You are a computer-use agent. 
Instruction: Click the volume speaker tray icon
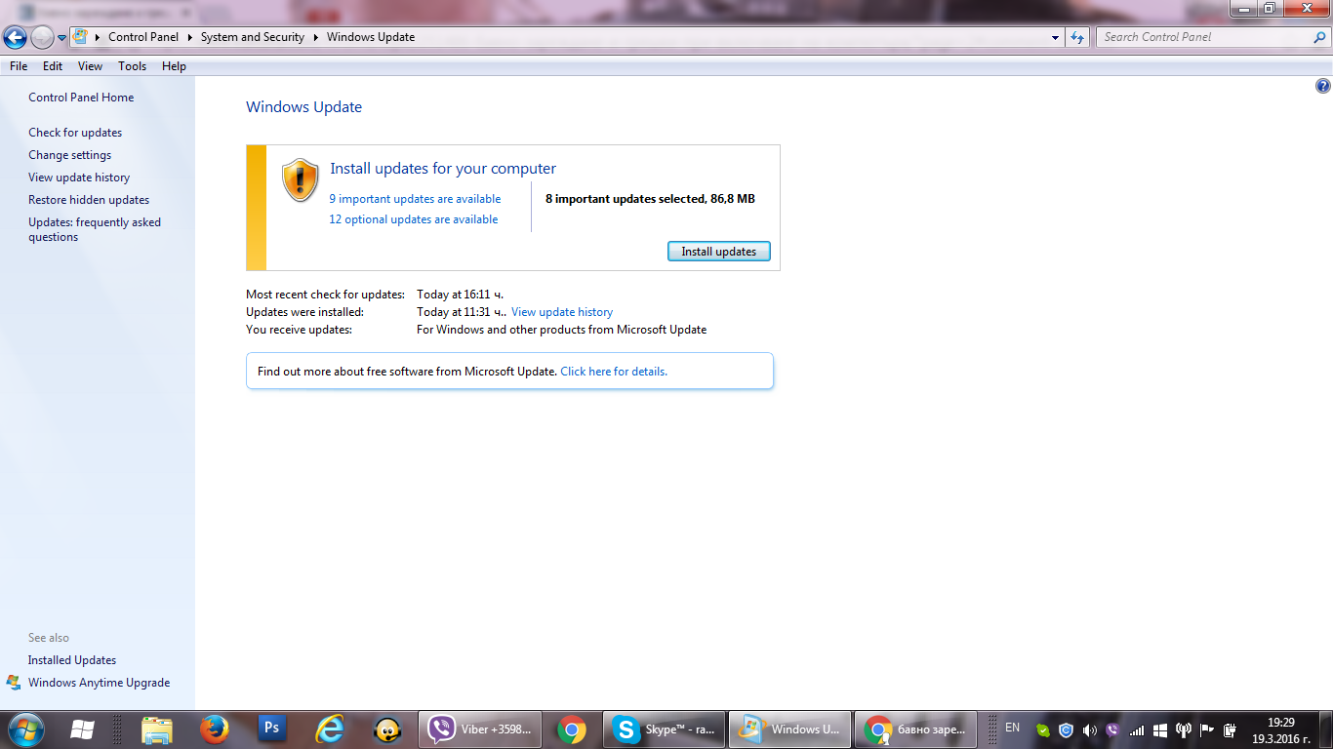point(1090,729)
